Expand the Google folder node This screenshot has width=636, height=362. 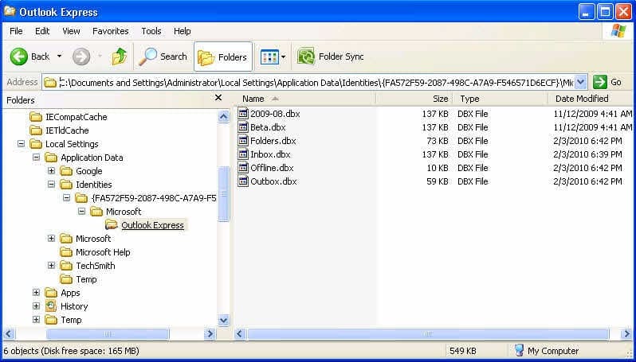51,171
